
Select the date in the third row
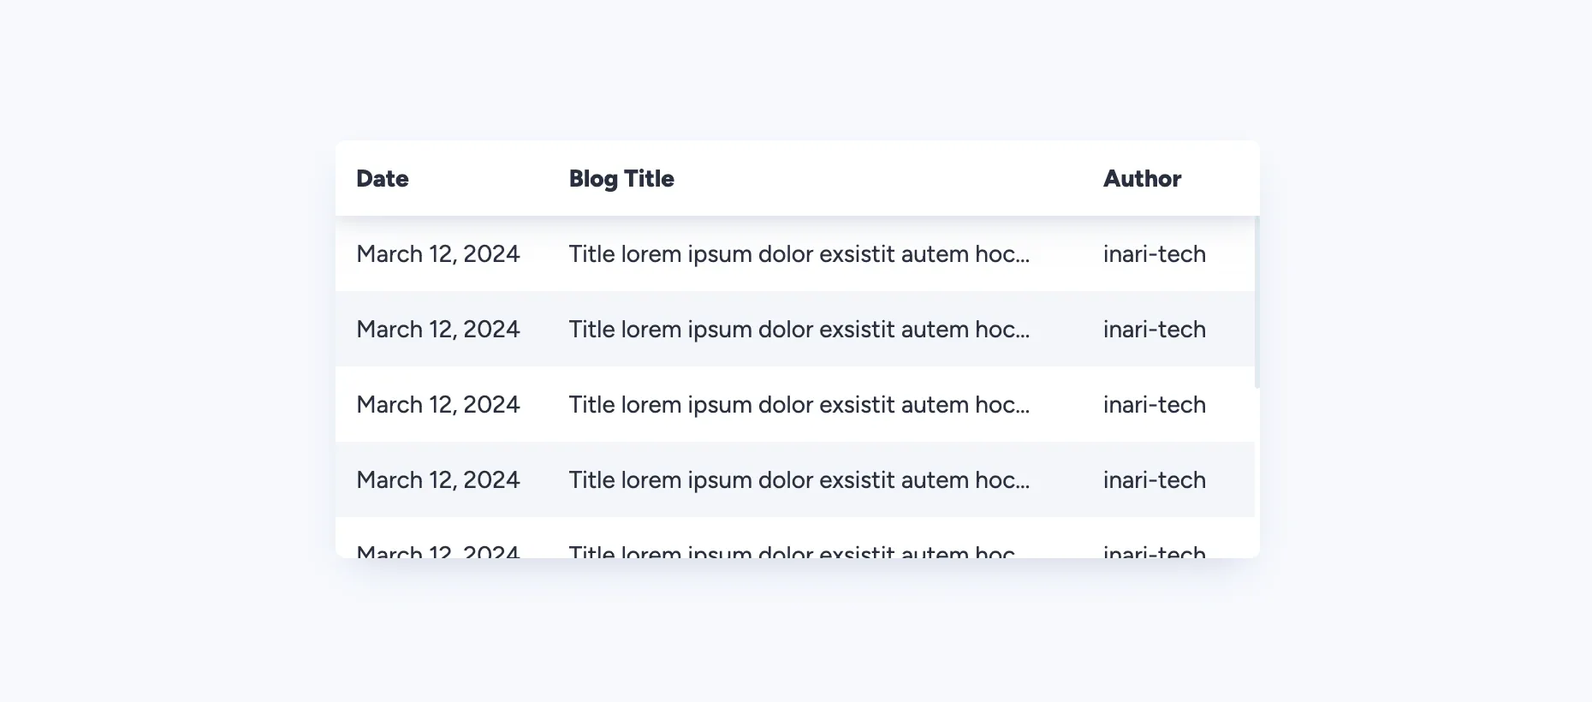pos(438,405)
